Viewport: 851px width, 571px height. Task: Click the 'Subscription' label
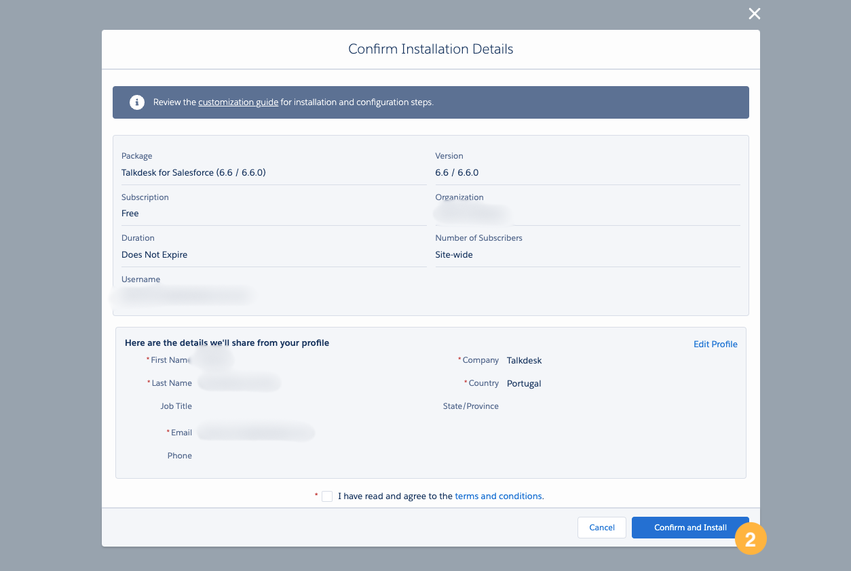(x=145, y=197)
